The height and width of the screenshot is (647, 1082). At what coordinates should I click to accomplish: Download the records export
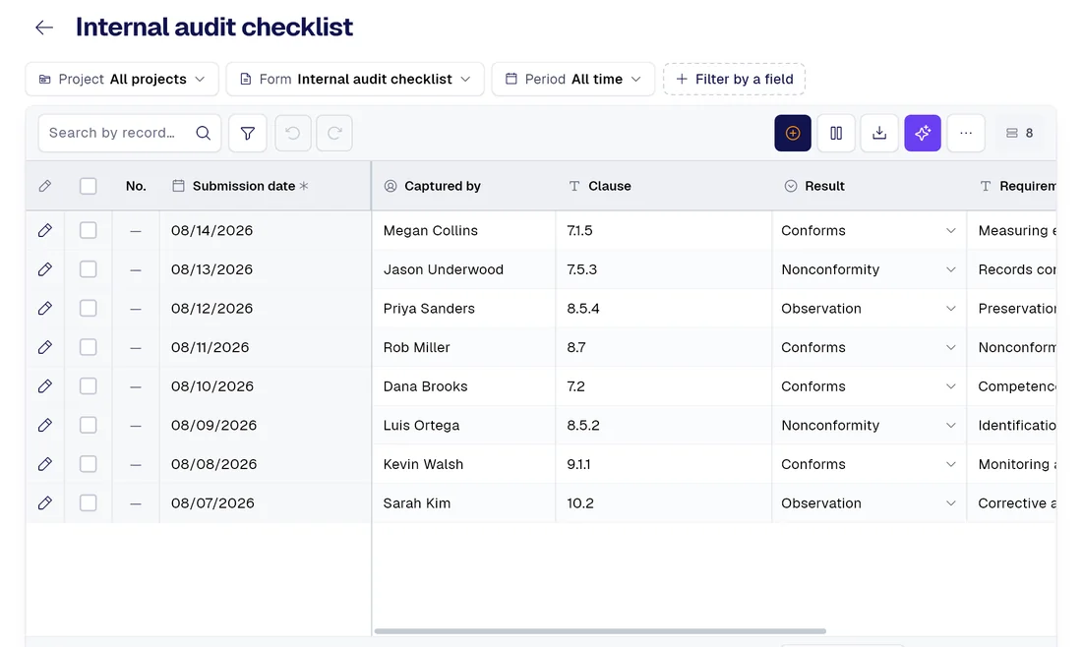(x=879, y=133)
